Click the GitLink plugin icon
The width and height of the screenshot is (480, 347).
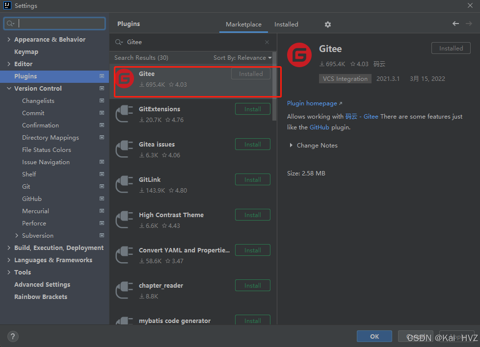(x=124, y=184)
